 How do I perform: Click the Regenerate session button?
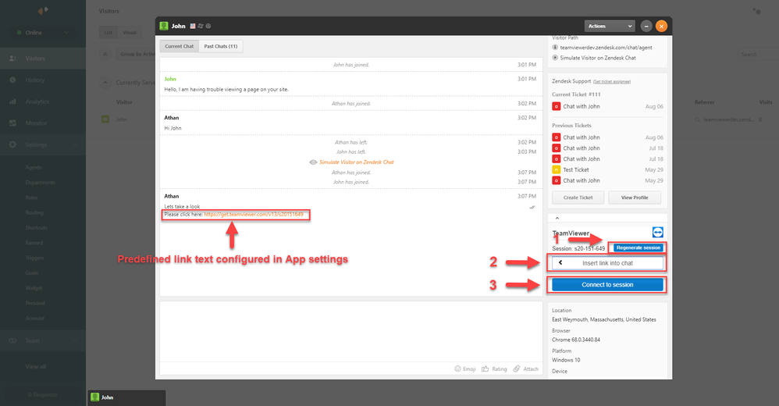(638, 248)
